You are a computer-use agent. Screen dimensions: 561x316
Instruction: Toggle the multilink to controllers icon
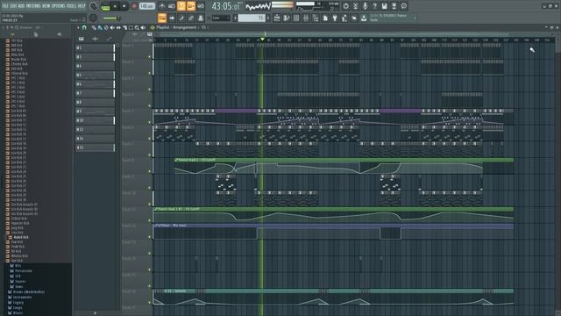(201, 18)
